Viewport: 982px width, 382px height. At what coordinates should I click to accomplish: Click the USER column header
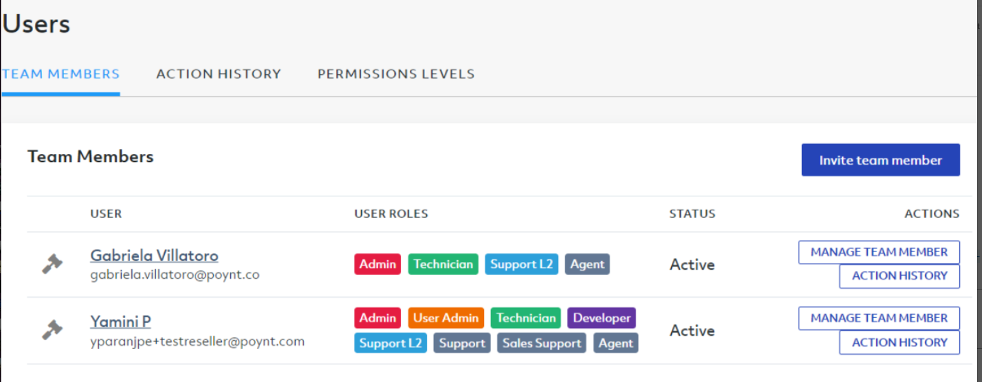pyautogui.click(x=106, y=213)
